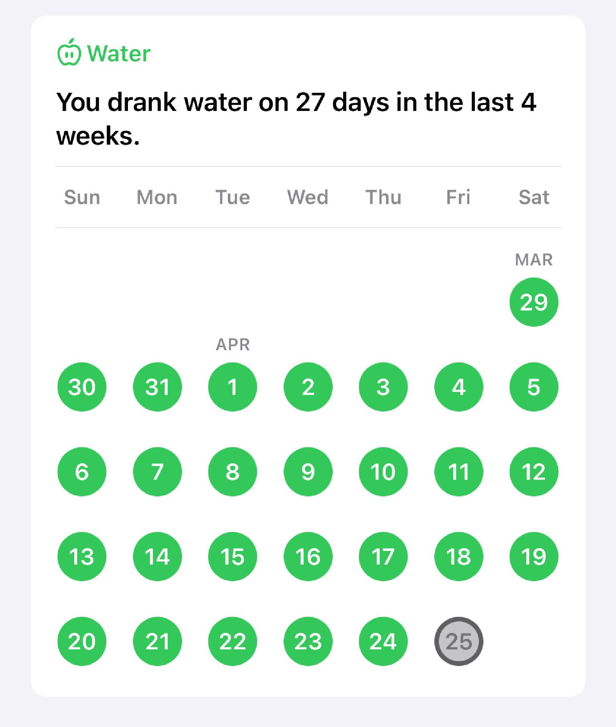Open the 27 days summary headline
This screenshot has width=616, height=727.
(x=296, y=119)
